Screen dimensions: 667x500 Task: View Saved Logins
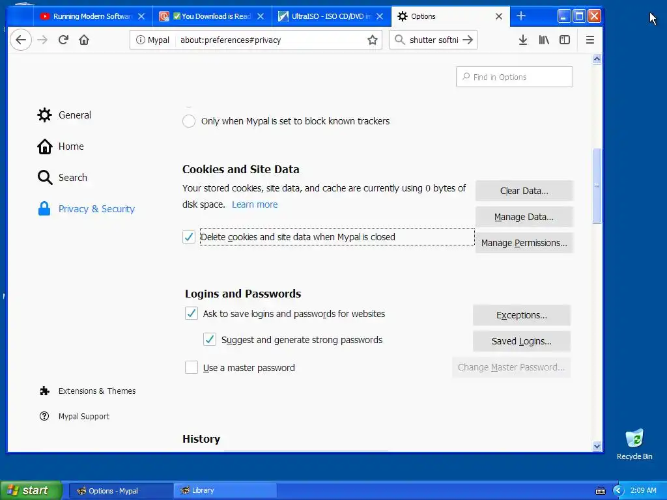coord(522,341)
